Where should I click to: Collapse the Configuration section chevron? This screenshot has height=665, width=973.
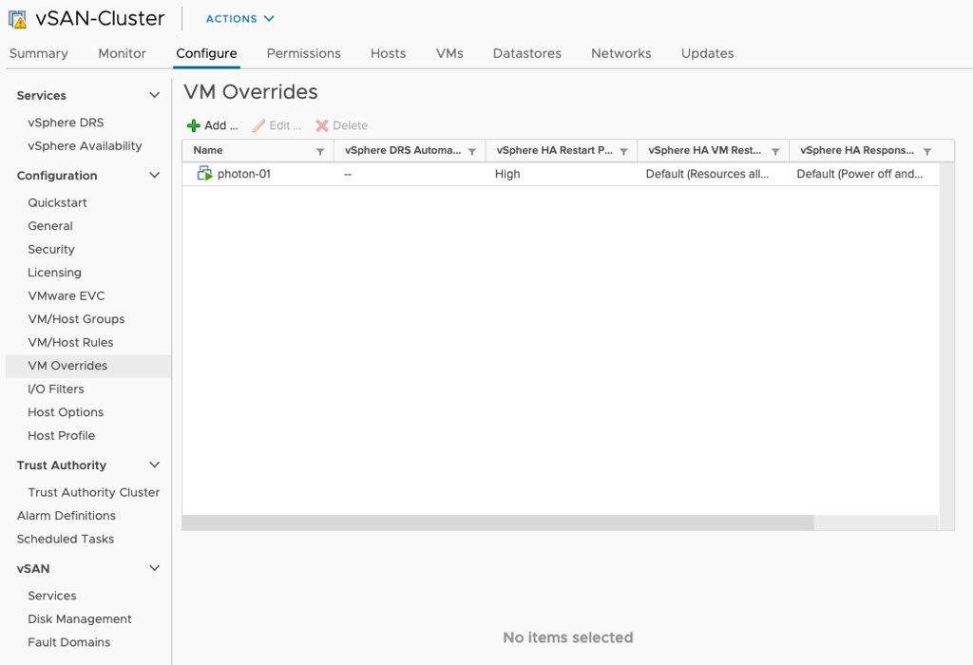tap(155, 175)
